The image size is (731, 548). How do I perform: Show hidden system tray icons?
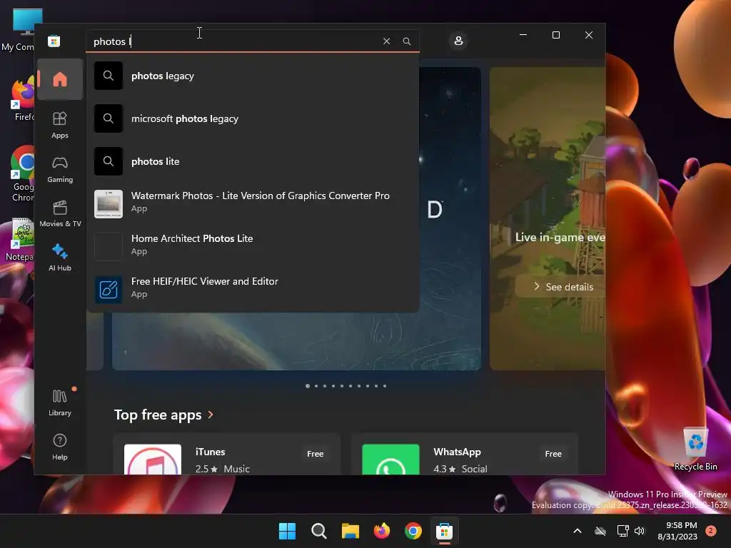577,531
